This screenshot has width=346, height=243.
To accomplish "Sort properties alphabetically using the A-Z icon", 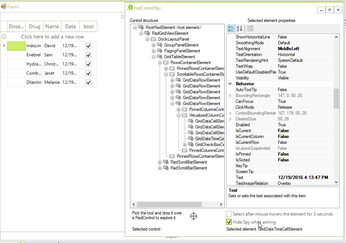I will (x=238, y=29).
